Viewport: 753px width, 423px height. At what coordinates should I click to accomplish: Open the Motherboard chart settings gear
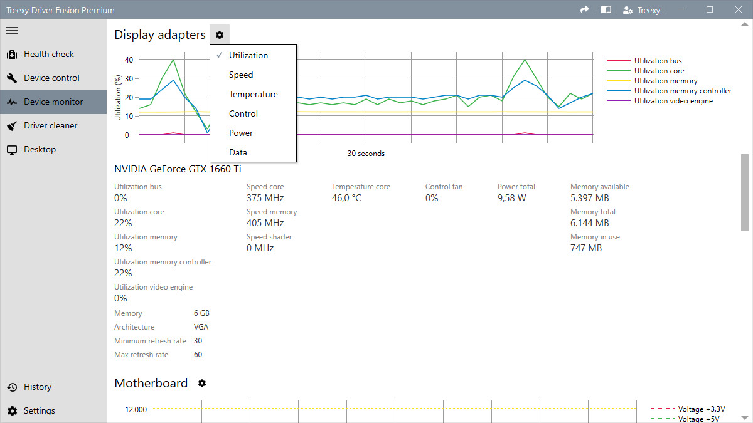(x=201, y=383)
